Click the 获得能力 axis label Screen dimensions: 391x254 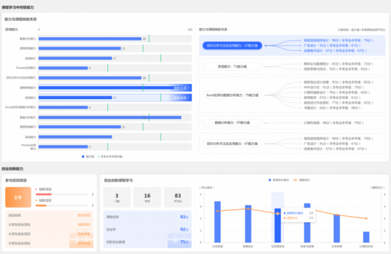point(12,29)
